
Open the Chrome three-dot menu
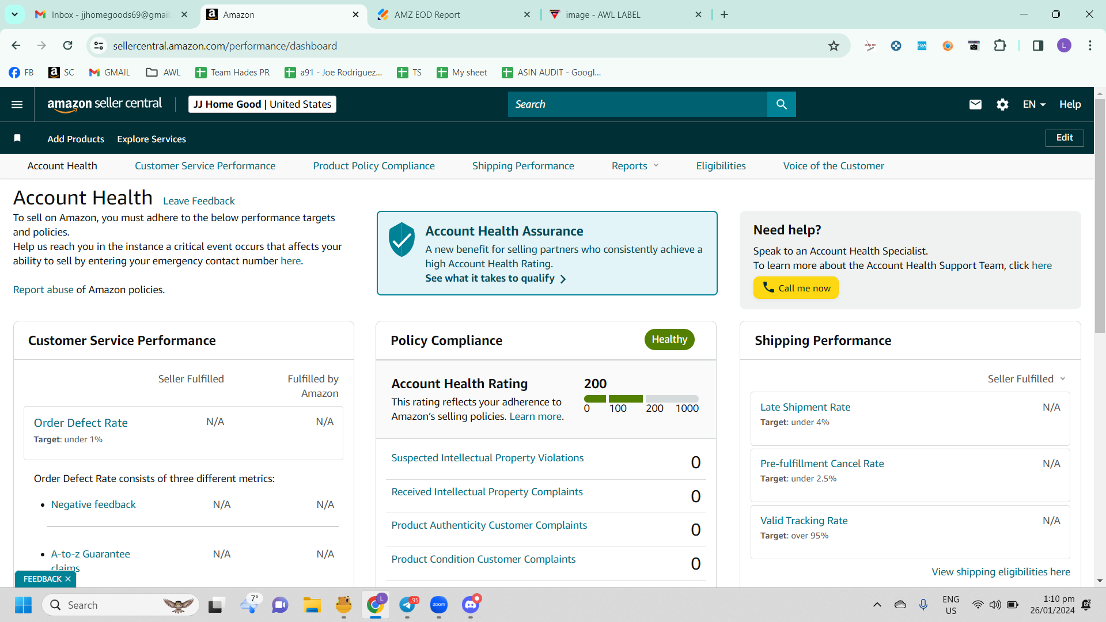[x=1090, y=45]
